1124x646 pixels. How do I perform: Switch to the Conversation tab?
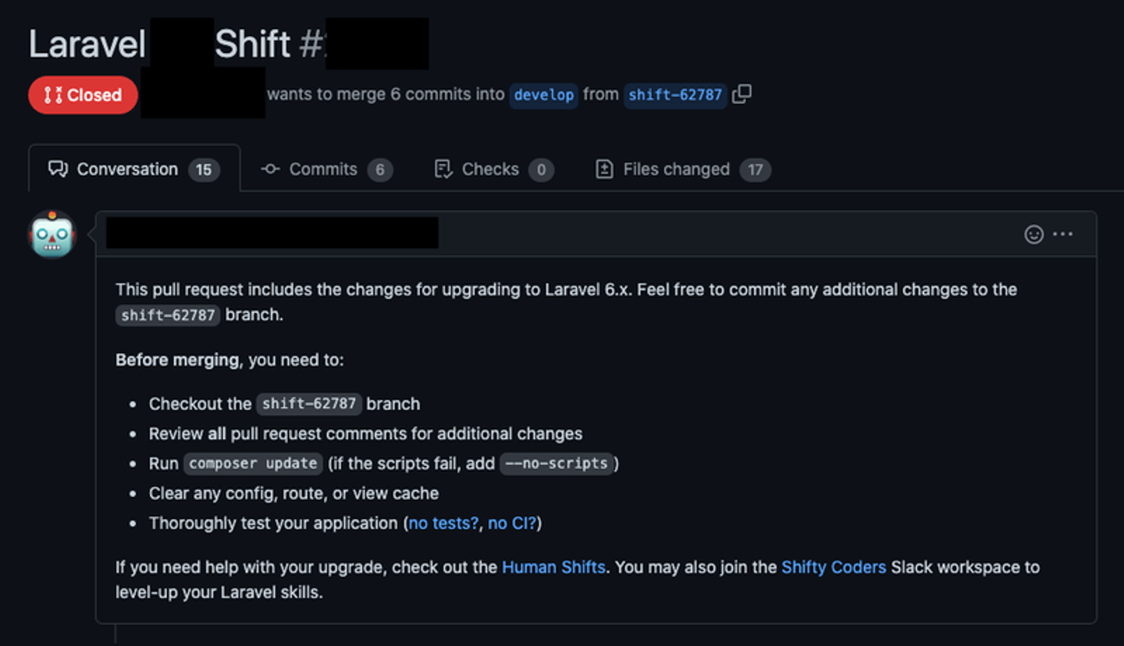click(x=127, y=169)
